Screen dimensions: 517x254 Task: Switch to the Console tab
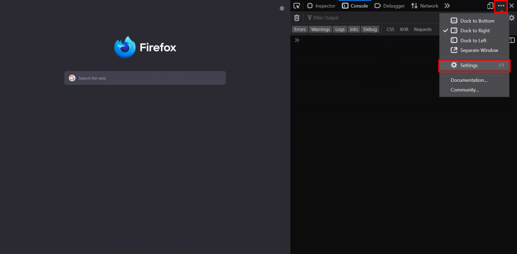(355, 6)
